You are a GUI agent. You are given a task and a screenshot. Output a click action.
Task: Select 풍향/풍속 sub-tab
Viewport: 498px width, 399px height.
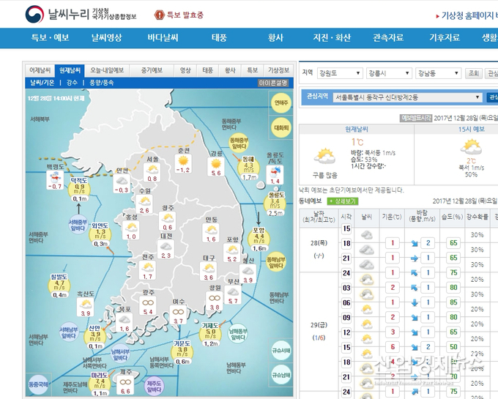click(101, 83)
